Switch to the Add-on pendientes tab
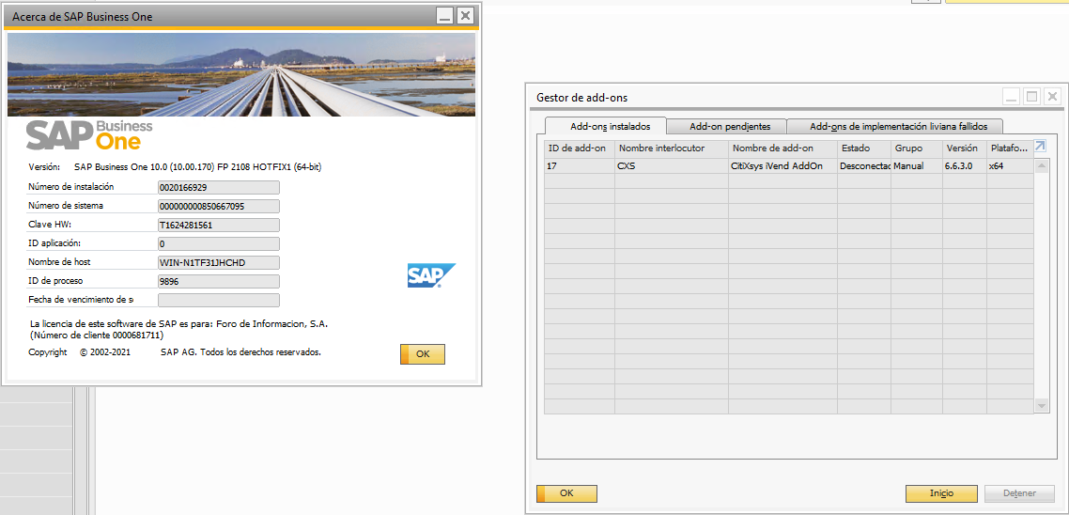 pyautogui.click(x=729, y=126)
